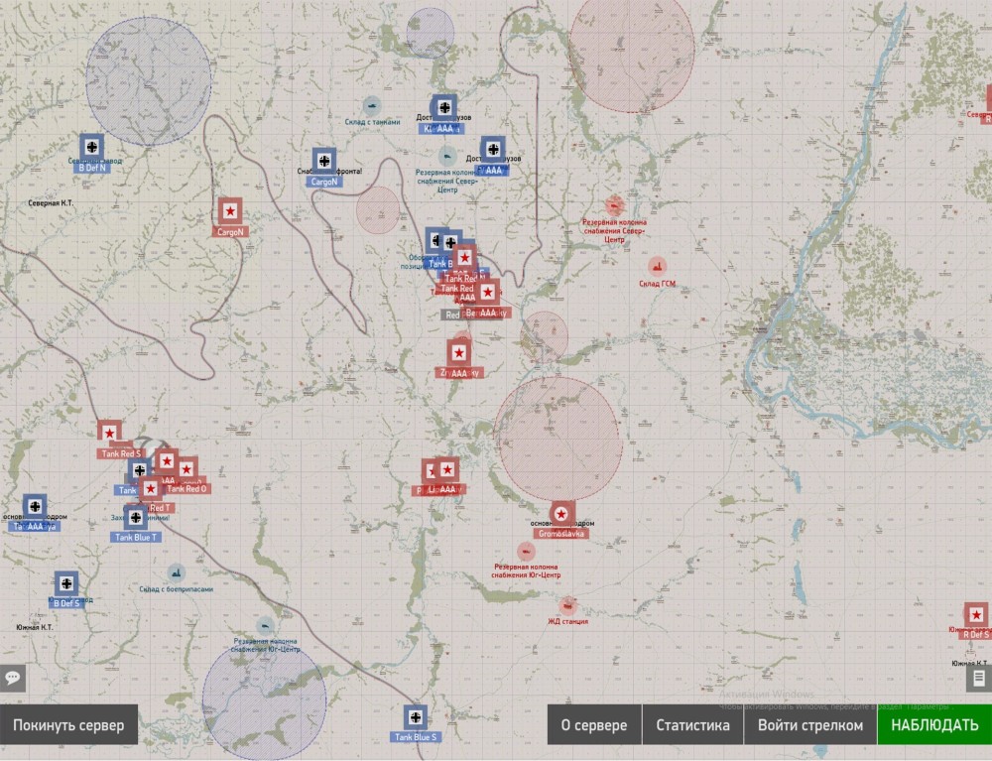Click the ЖД станция railway station icon

[x=568, y=605]
